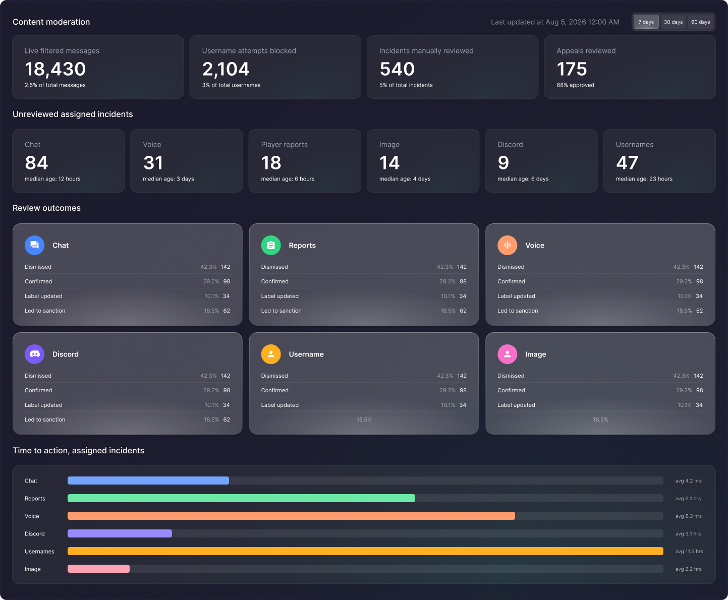728x600 pixels.
Task: Click 'avg 6.1 hrs' Reports value
Action: click(688, 499)
